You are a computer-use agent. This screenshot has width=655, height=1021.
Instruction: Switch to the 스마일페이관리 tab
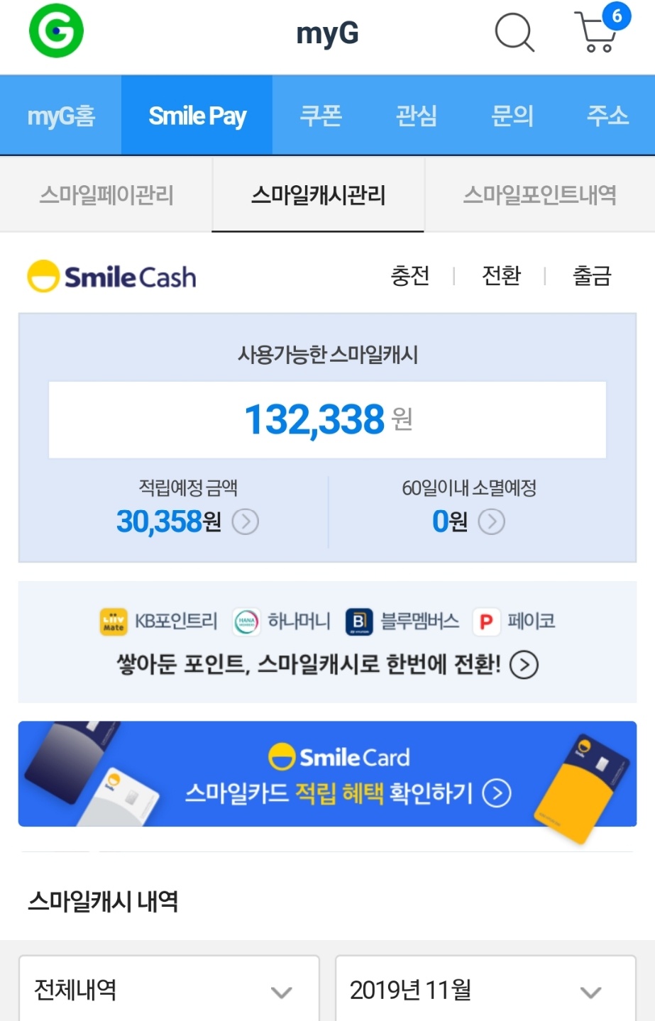[106, 194]
